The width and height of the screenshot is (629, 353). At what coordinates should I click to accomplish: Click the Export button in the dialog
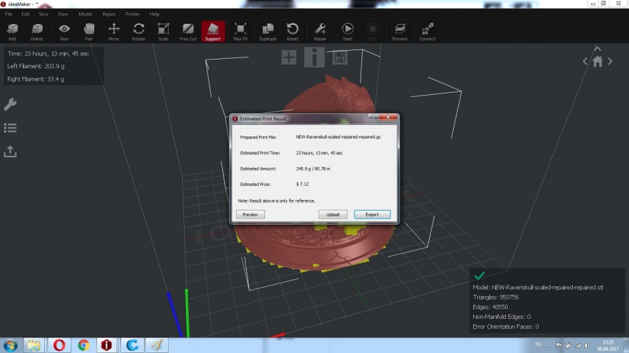[372, 215]
